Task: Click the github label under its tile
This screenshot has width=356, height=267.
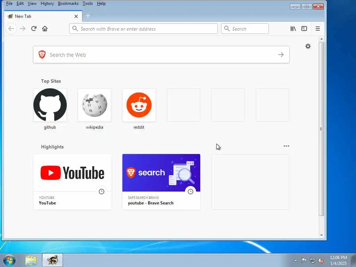Action: (50, 127)
